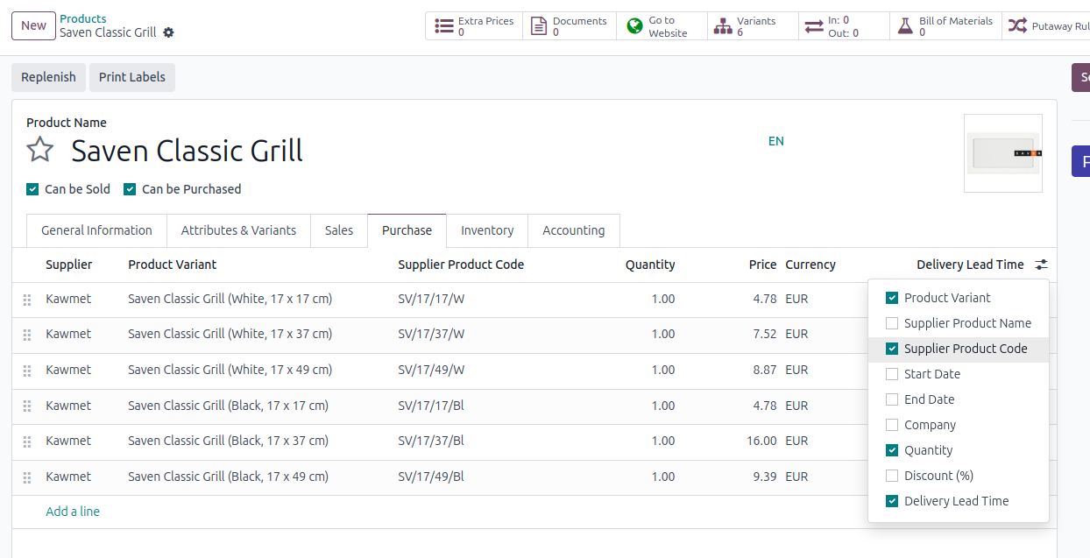Uncheck the Can be Purchased checkbox

tap(130, 189)
